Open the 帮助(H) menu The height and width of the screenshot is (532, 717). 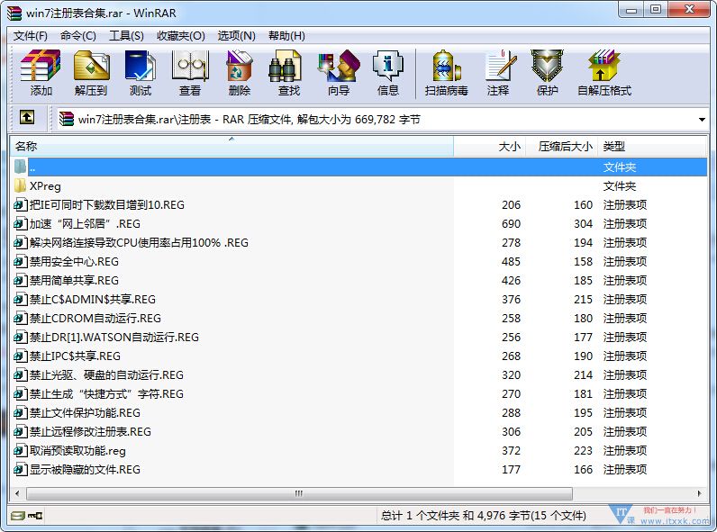pyautogui.click(x=286, y=36)
